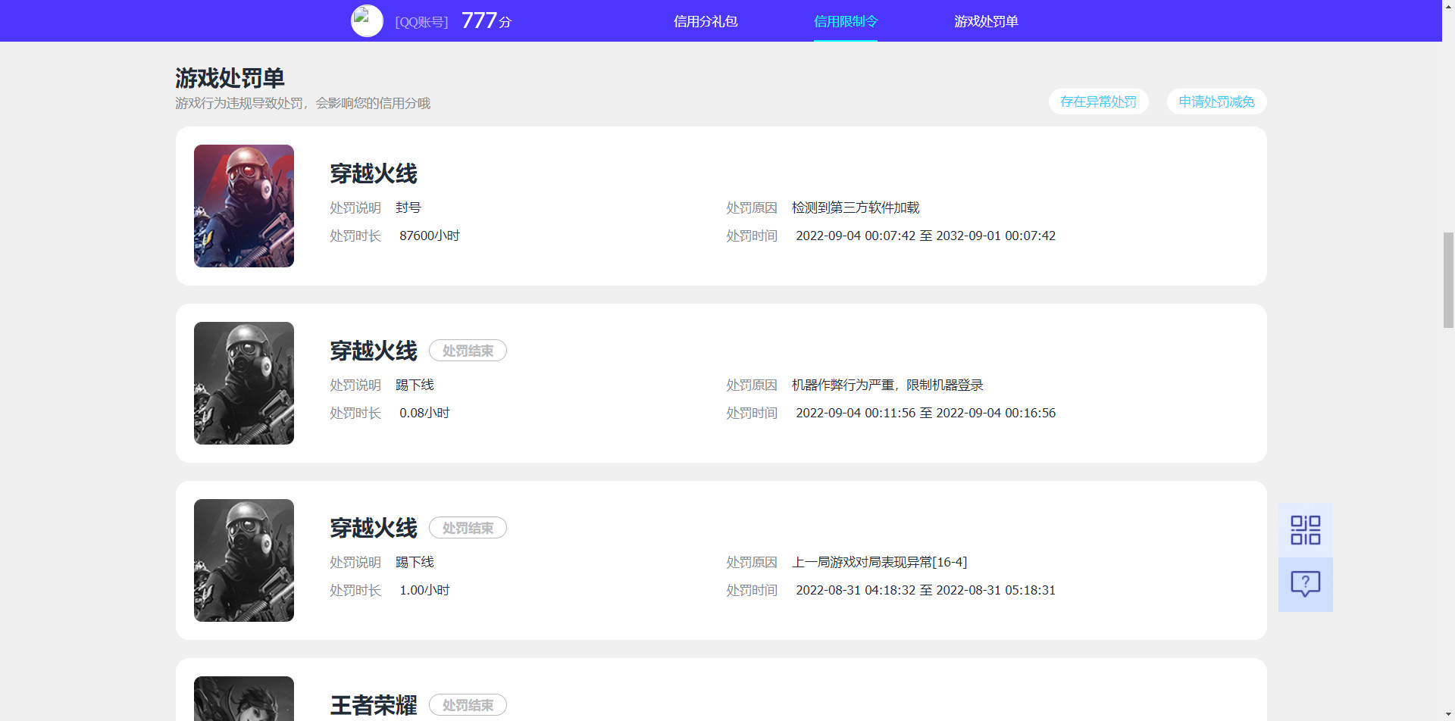The width and height of the screenshot is (1455, 721).
Task: Click the reason 上一局游戏对局表现异常[16-4]
Action: (x=879, y=562)
